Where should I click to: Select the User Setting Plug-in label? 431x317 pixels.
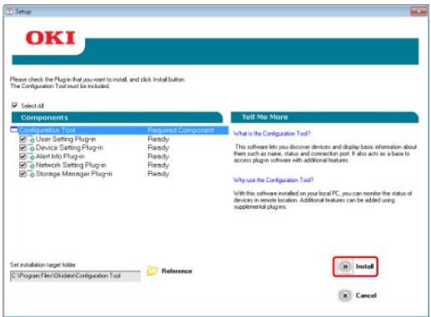(66, 139)
